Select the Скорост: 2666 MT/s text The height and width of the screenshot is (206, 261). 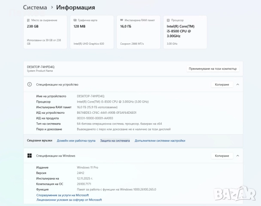coord(132,44)
